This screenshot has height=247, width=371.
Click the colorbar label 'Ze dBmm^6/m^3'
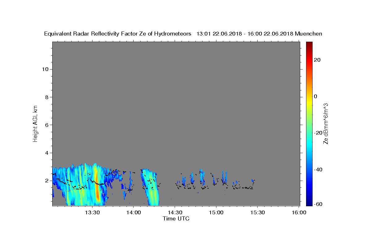pos(326,124)
